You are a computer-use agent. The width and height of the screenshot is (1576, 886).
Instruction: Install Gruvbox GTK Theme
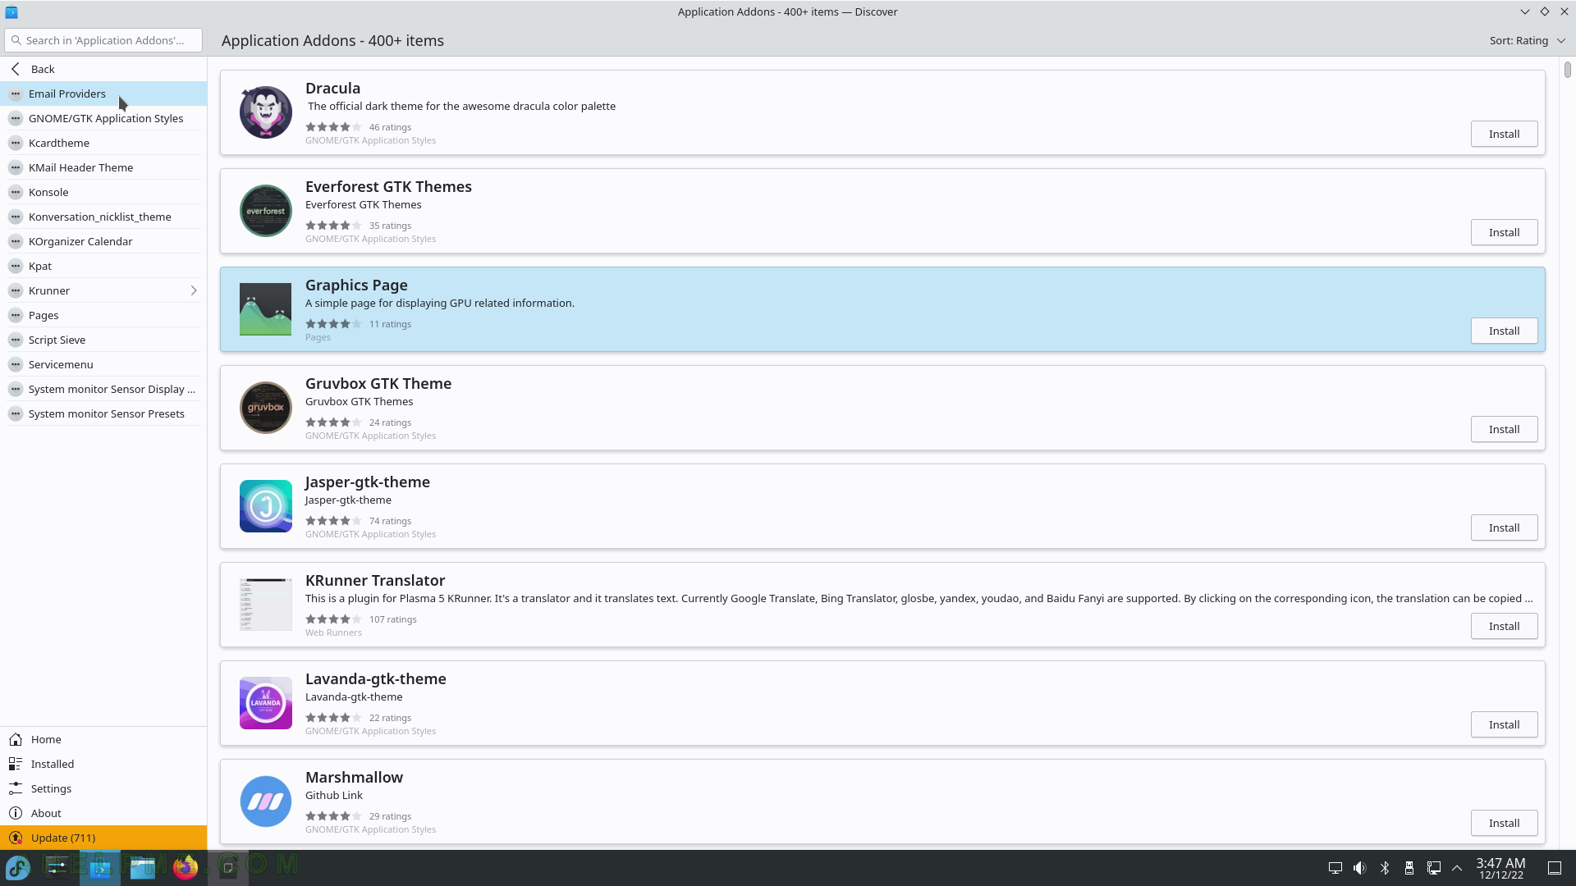(1504, 429)
